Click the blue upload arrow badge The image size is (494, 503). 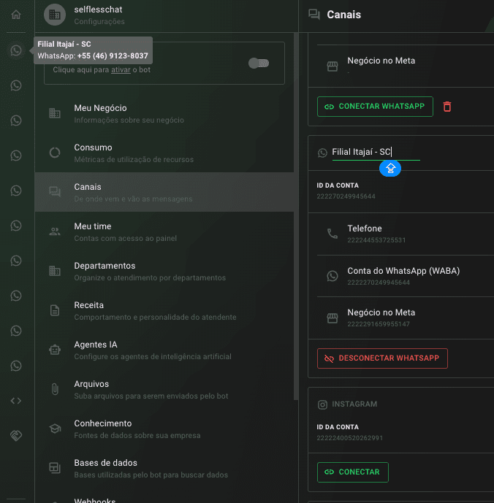[390, 169]
